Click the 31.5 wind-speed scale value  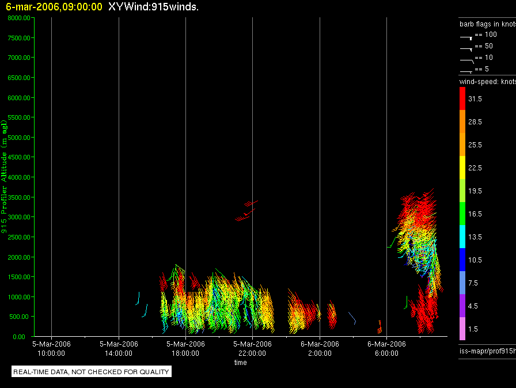click(475, 99)
